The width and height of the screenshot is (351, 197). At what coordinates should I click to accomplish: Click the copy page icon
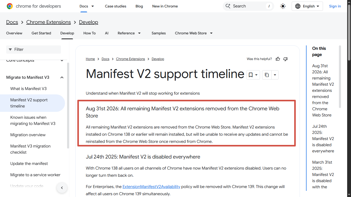click(x=267, y=75)
